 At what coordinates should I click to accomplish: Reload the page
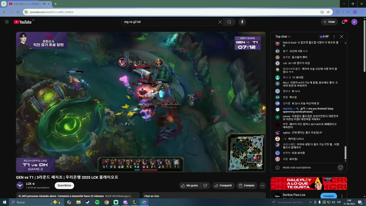coord(18,12)
